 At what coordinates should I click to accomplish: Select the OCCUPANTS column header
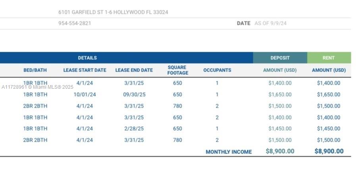click(217, 70)
